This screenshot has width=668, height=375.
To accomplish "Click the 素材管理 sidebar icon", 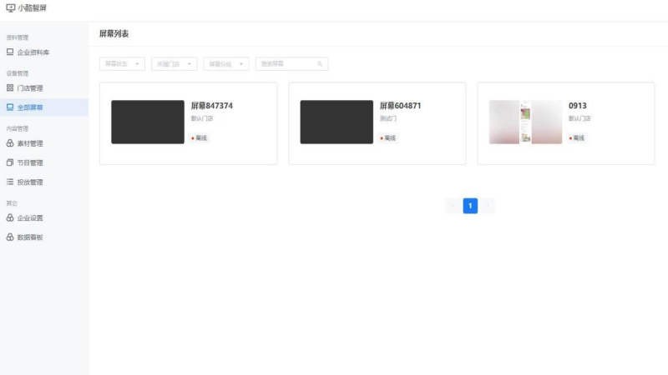I will (x=10, y=143).
